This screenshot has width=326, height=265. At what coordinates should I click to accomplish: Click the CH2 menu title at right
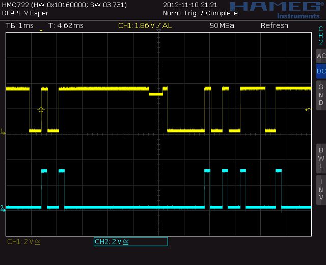tap(321, 35)
